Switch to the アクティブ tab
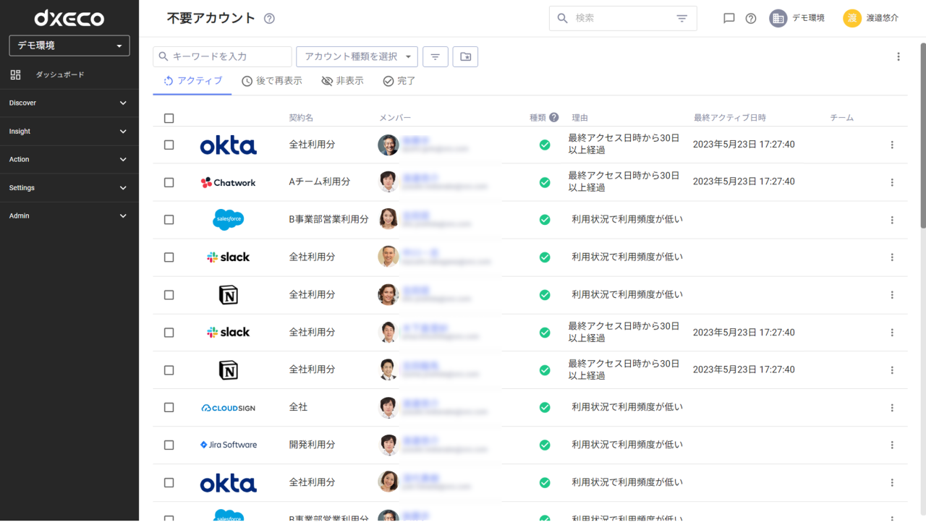The width and height of the screenshot is (926, 530). (x=192, y=81)
